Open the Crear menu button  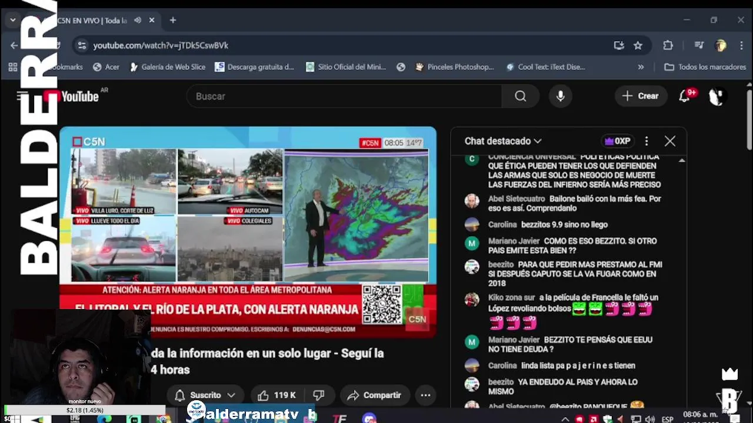[641, 96]
